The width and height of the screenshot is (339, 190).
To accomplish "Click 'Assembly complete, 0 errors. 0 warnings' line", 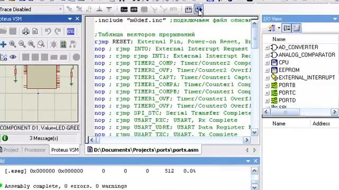I will (x=66, y=186).
